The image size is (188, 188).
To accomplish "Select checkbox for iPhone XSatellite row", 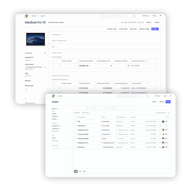I will point(74,138).
